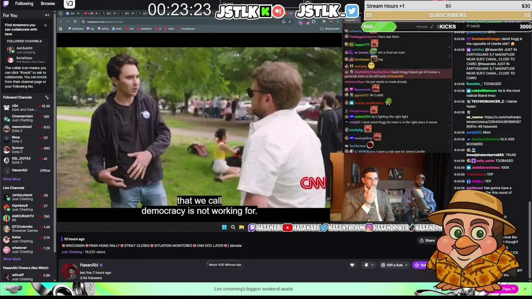
Task: Open Cinemarxism channel avatar in sidebar
Action: point(6,118)
